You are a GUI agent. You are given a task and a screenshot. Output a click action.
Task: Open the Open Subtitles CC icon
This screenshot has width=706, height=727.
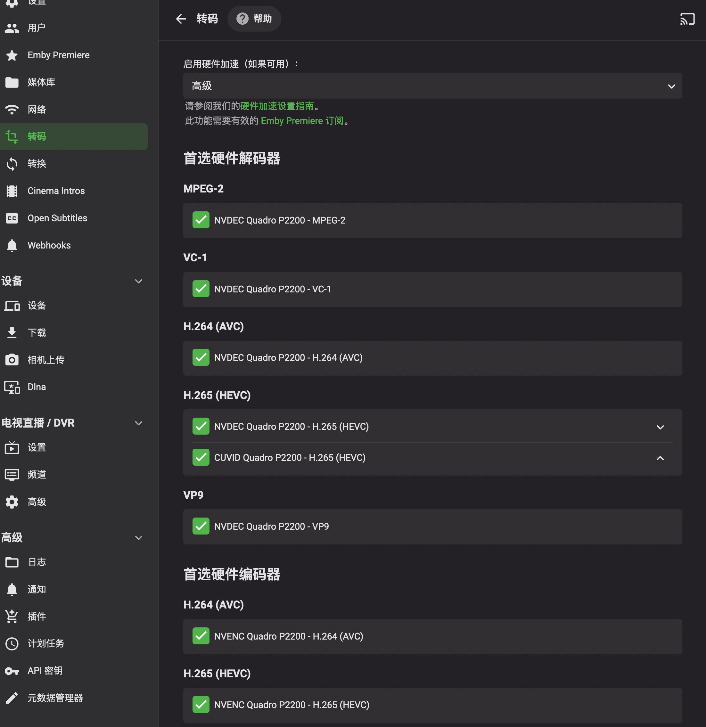[12, 218]
